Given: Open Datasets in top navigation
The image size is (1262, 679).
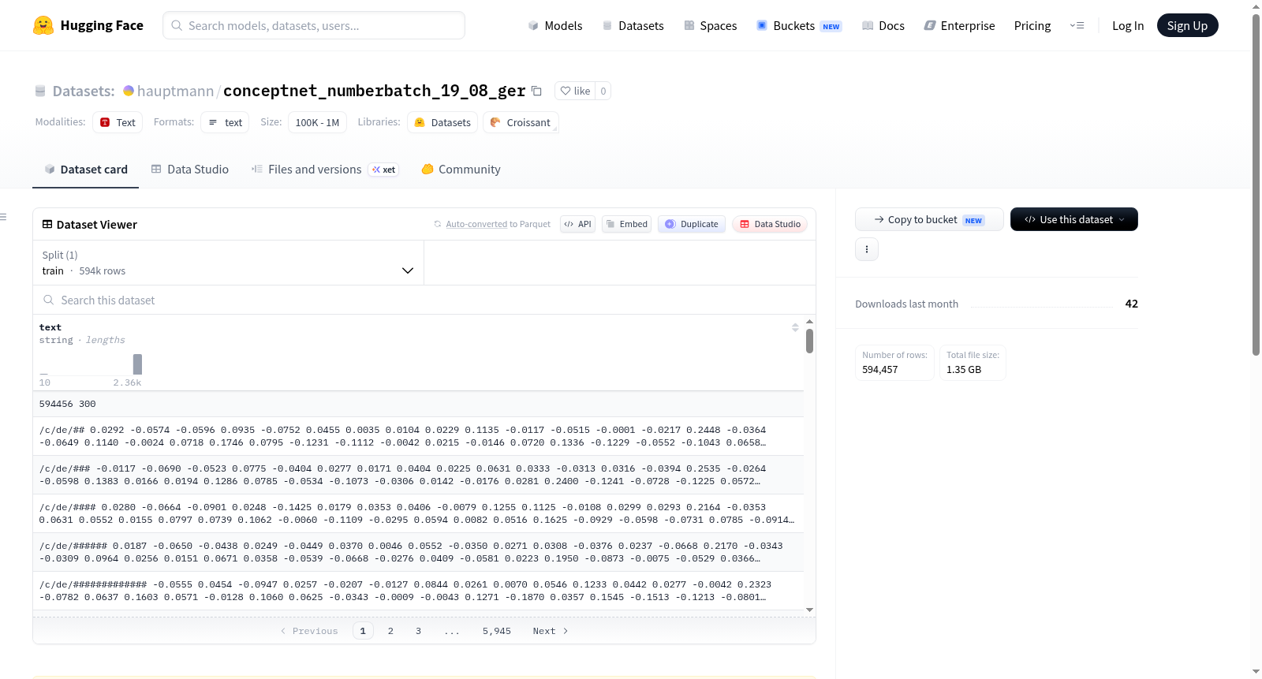Looking at the screenshot, I should [x=633, y=25].
